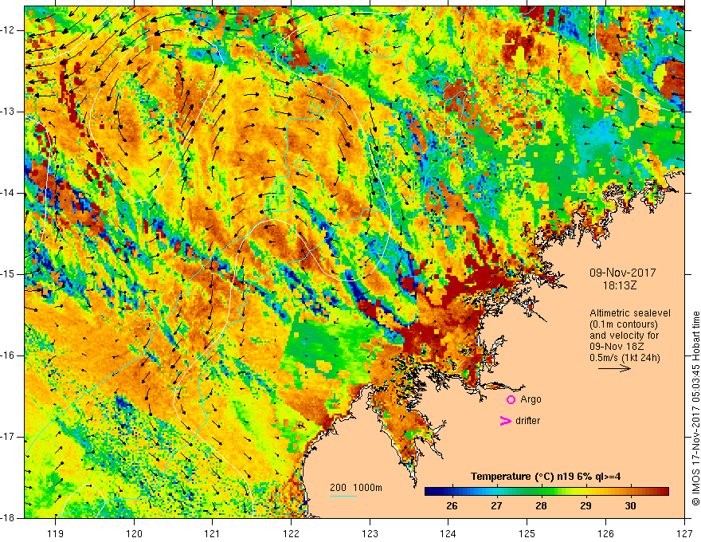Click the longitude axis label 121
Viewport: 701px width, 542px height.
213,533
